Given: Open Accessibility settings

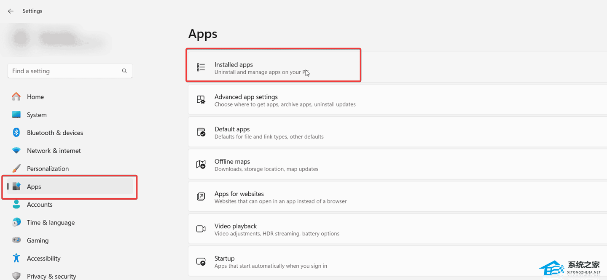Looking at the screenshot, I should [x=43, y=259].
